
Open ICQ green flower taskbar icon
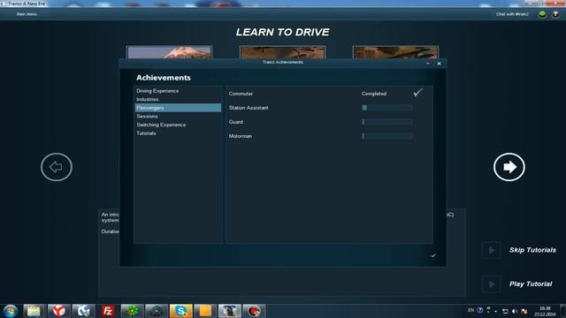click(x=132, y=311)
